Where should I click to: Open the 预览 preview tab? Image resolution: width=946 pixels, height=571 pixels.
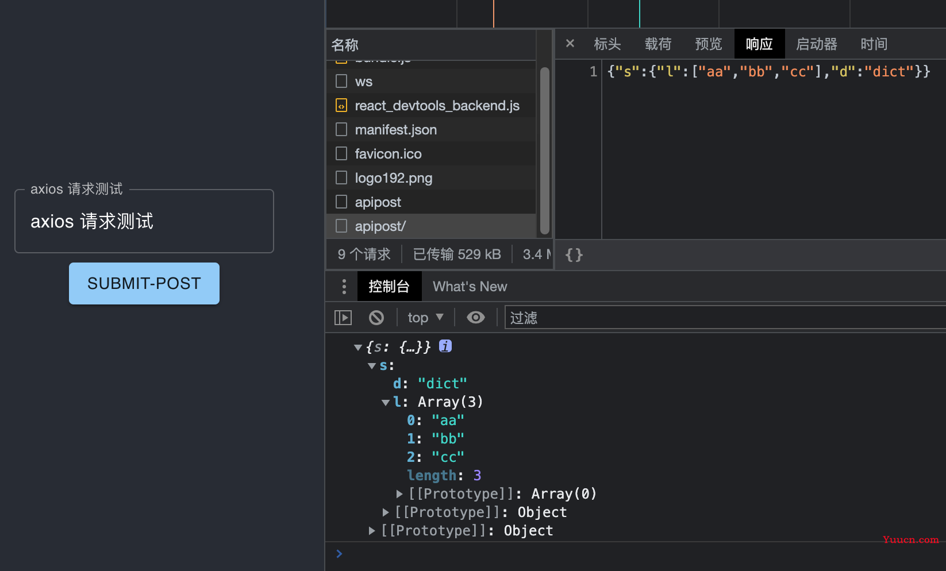point(709,44)
